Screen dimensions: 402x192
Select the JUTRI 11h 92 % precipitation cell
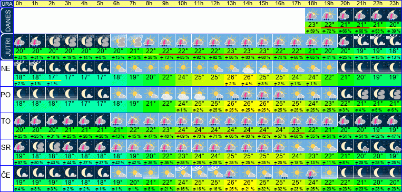(x=200, y=58)
